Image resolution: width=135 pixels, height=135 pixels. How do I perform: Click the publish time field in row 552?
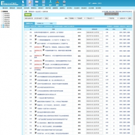click(x=94, y=32)
